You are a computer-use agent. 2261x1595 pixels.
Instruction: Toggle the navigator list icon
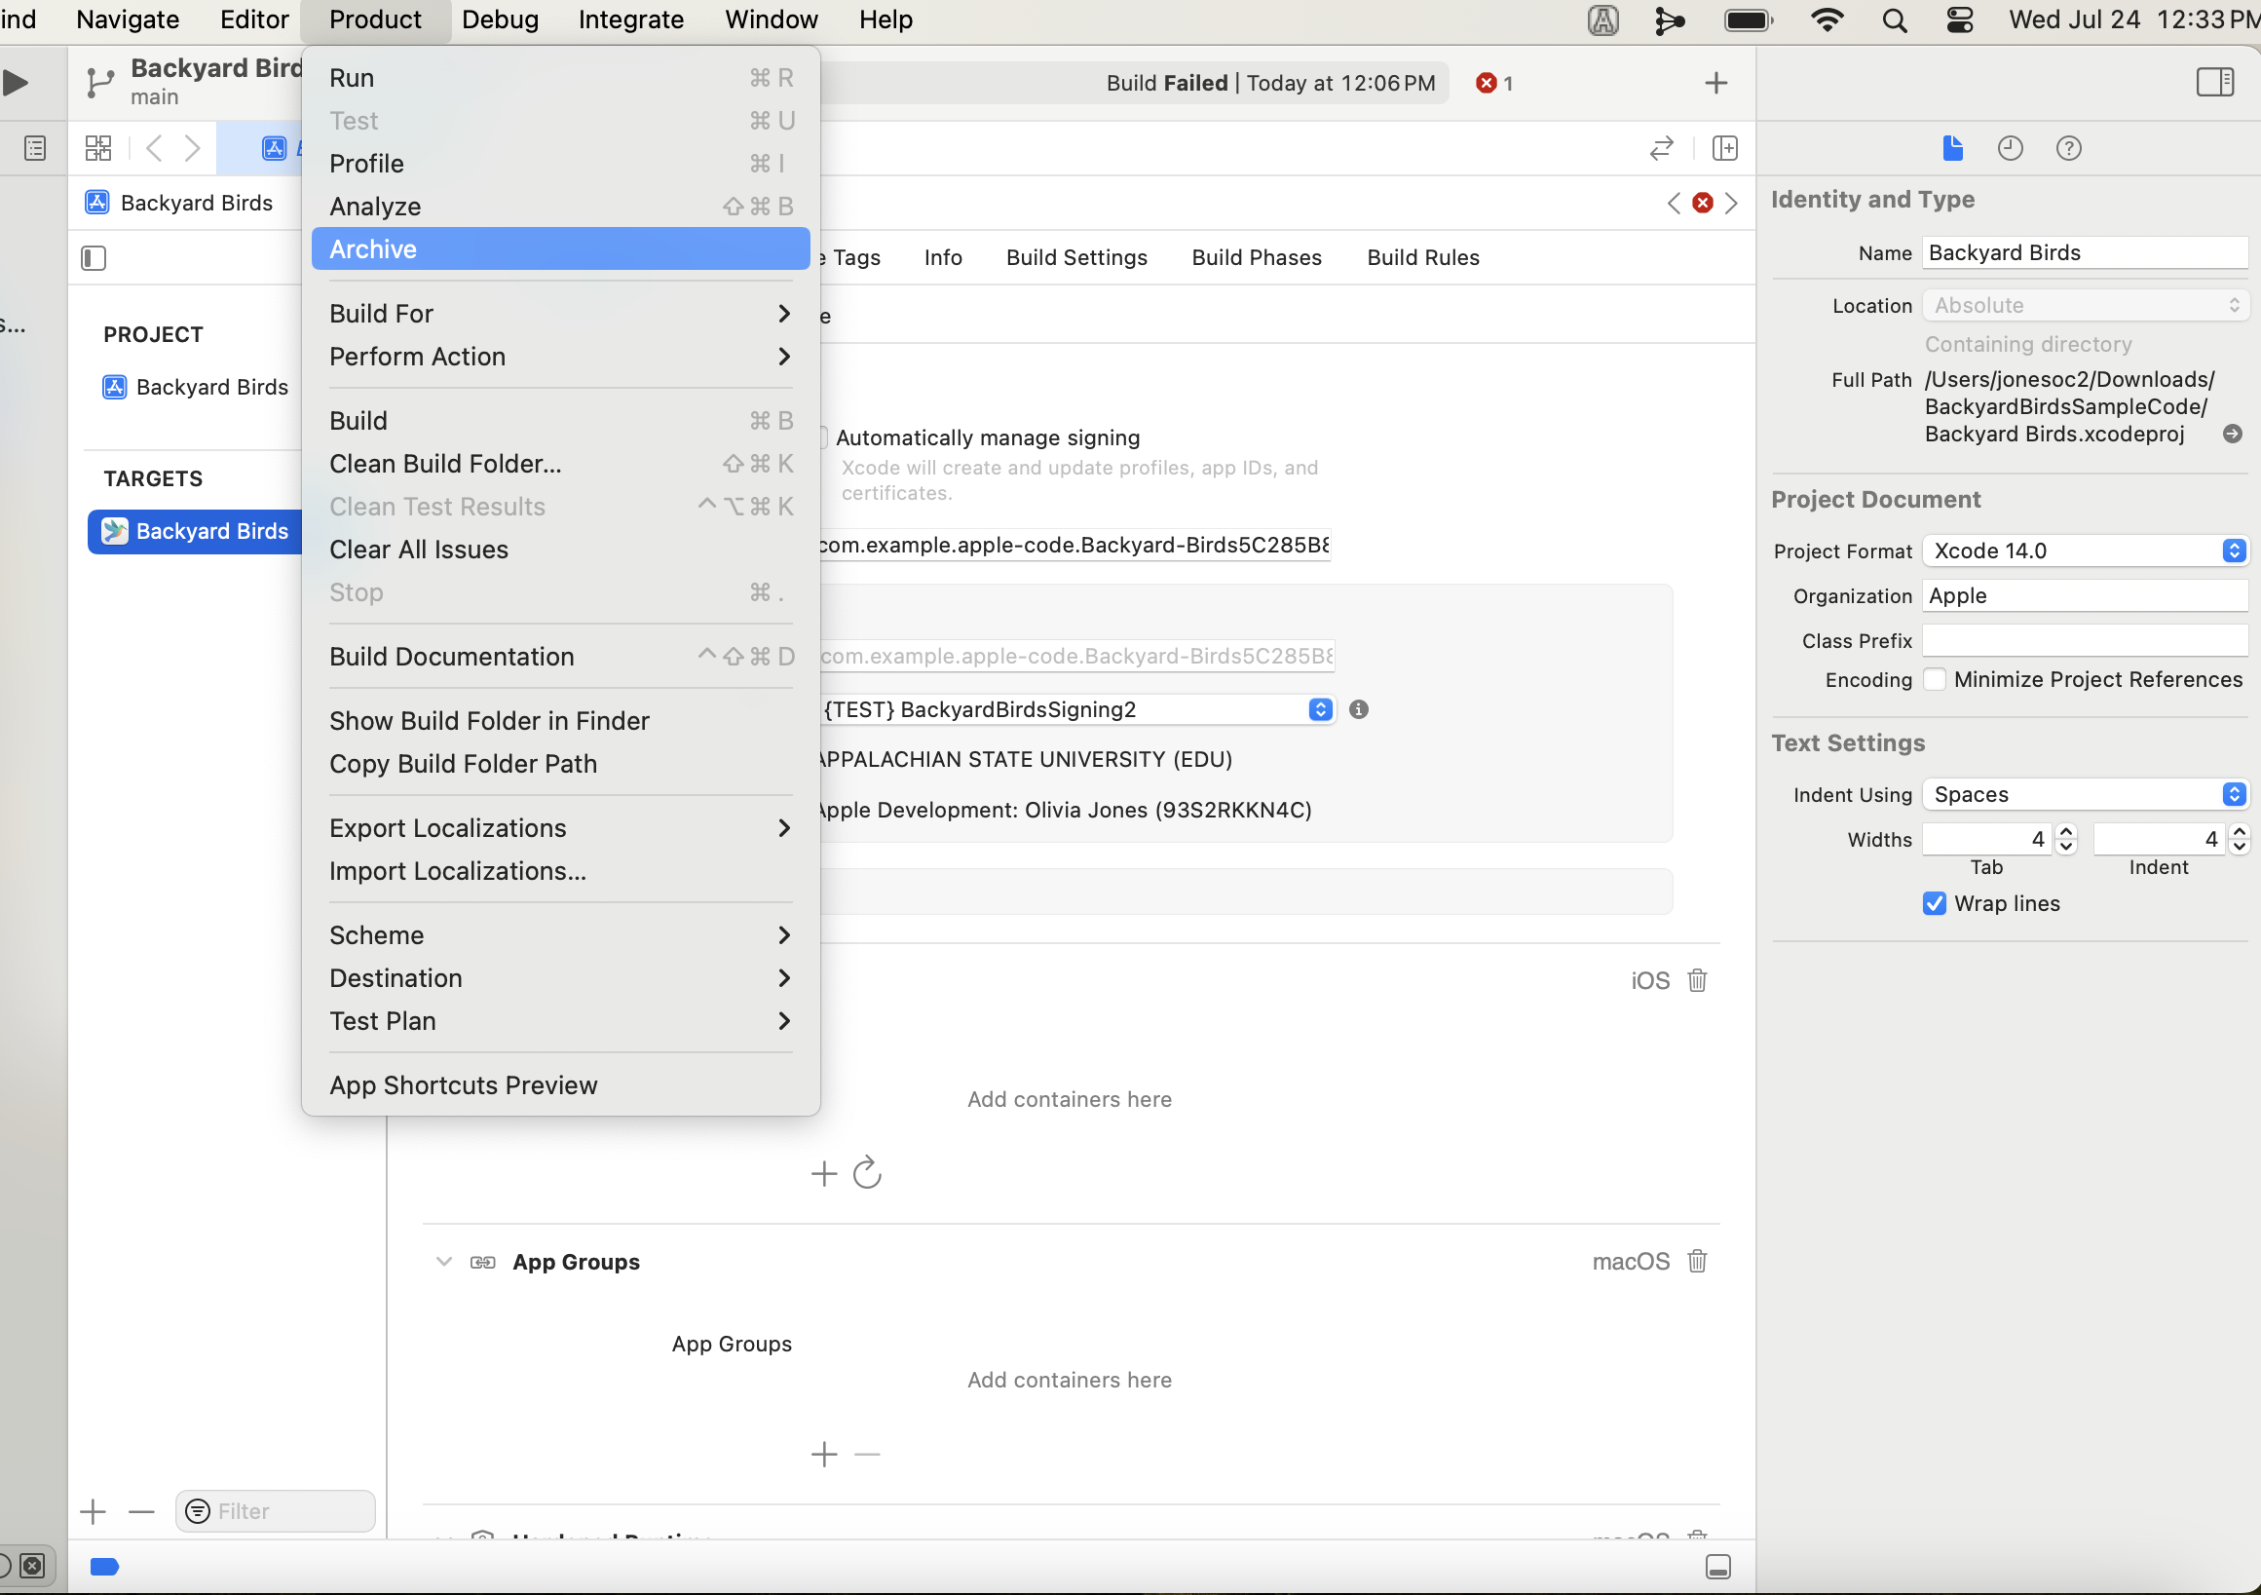pos(34,149)
